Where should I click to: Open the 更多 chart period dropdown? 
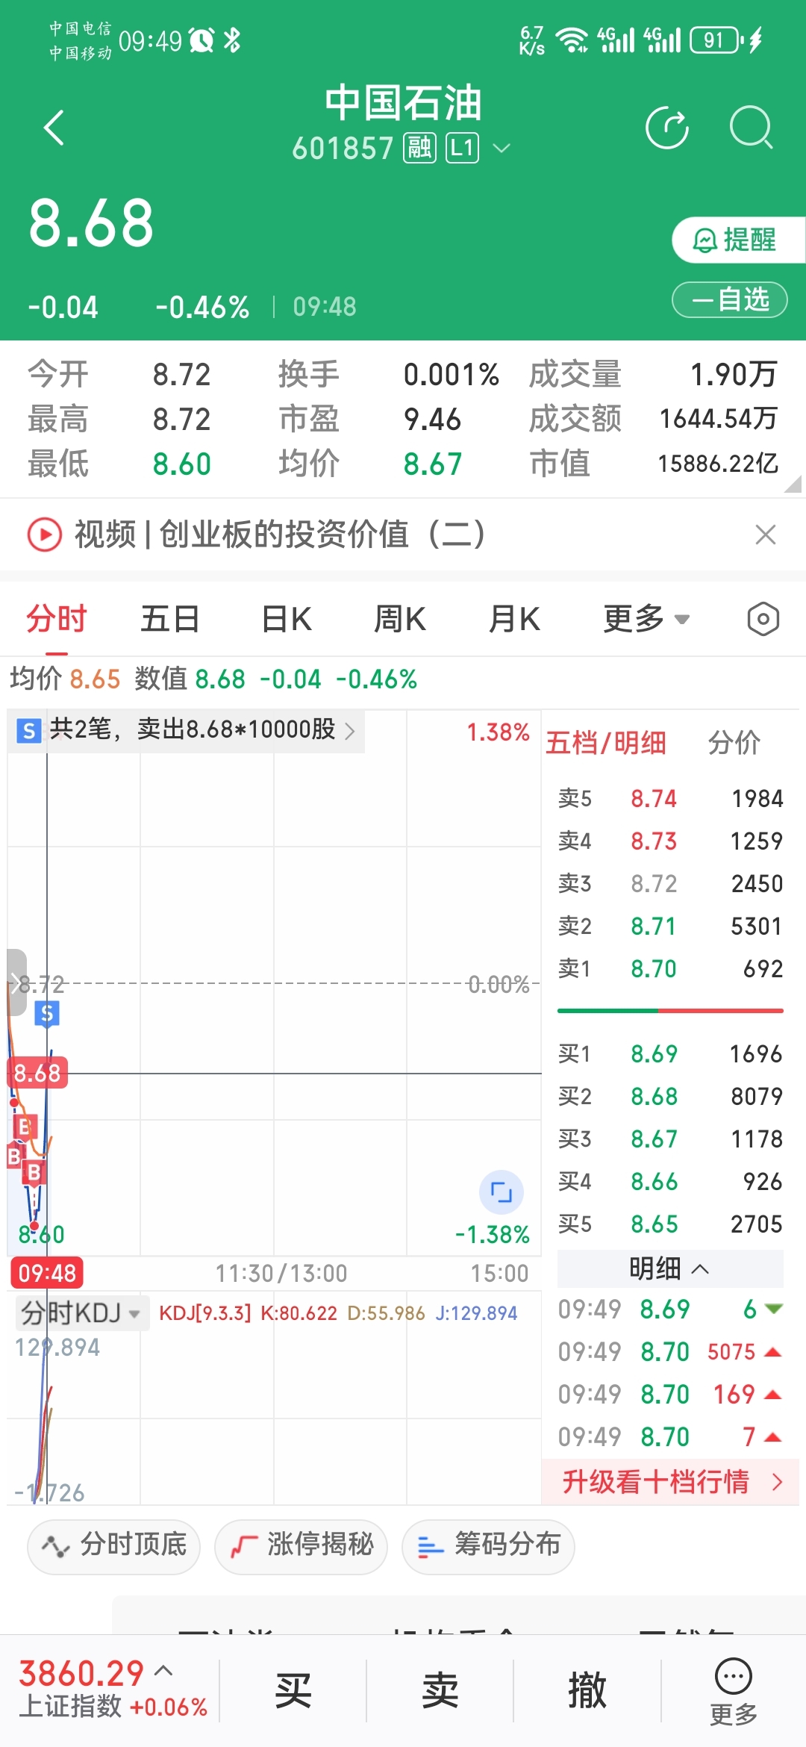tap(646, 619)
